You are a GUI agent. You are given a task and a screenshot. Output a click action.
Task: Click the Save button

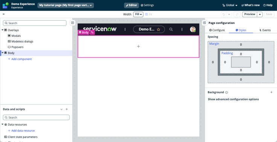269,14
